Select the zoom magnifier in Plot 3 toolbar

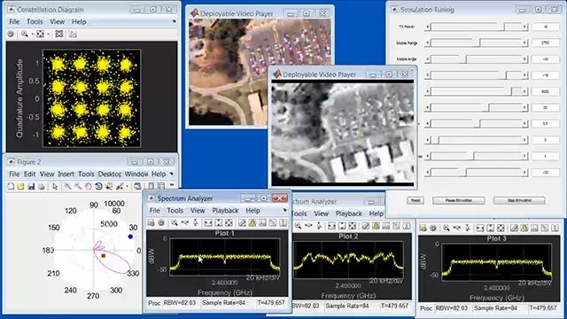447,229
